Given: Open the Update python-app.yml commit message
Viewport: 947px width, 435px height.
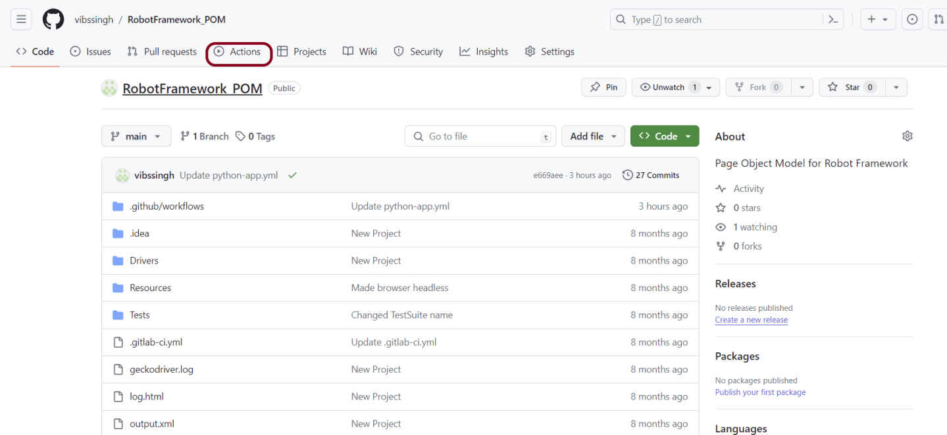Looking at the screenshot, I should (228, 175).
